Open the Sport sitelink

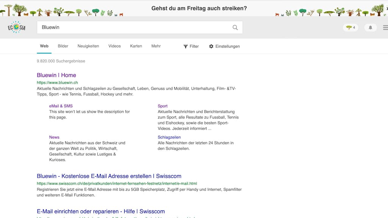pyautogui.click(x=163, y=106)
